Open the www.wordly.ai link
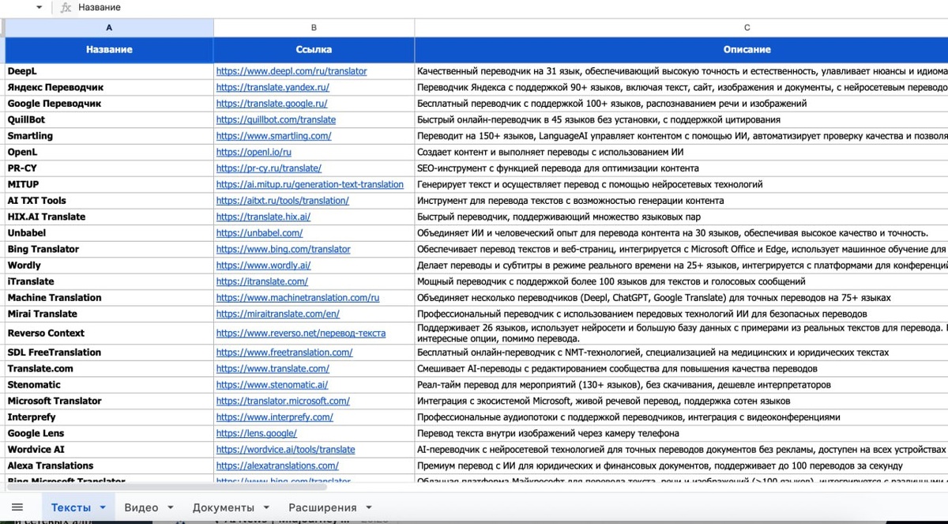 263,266
